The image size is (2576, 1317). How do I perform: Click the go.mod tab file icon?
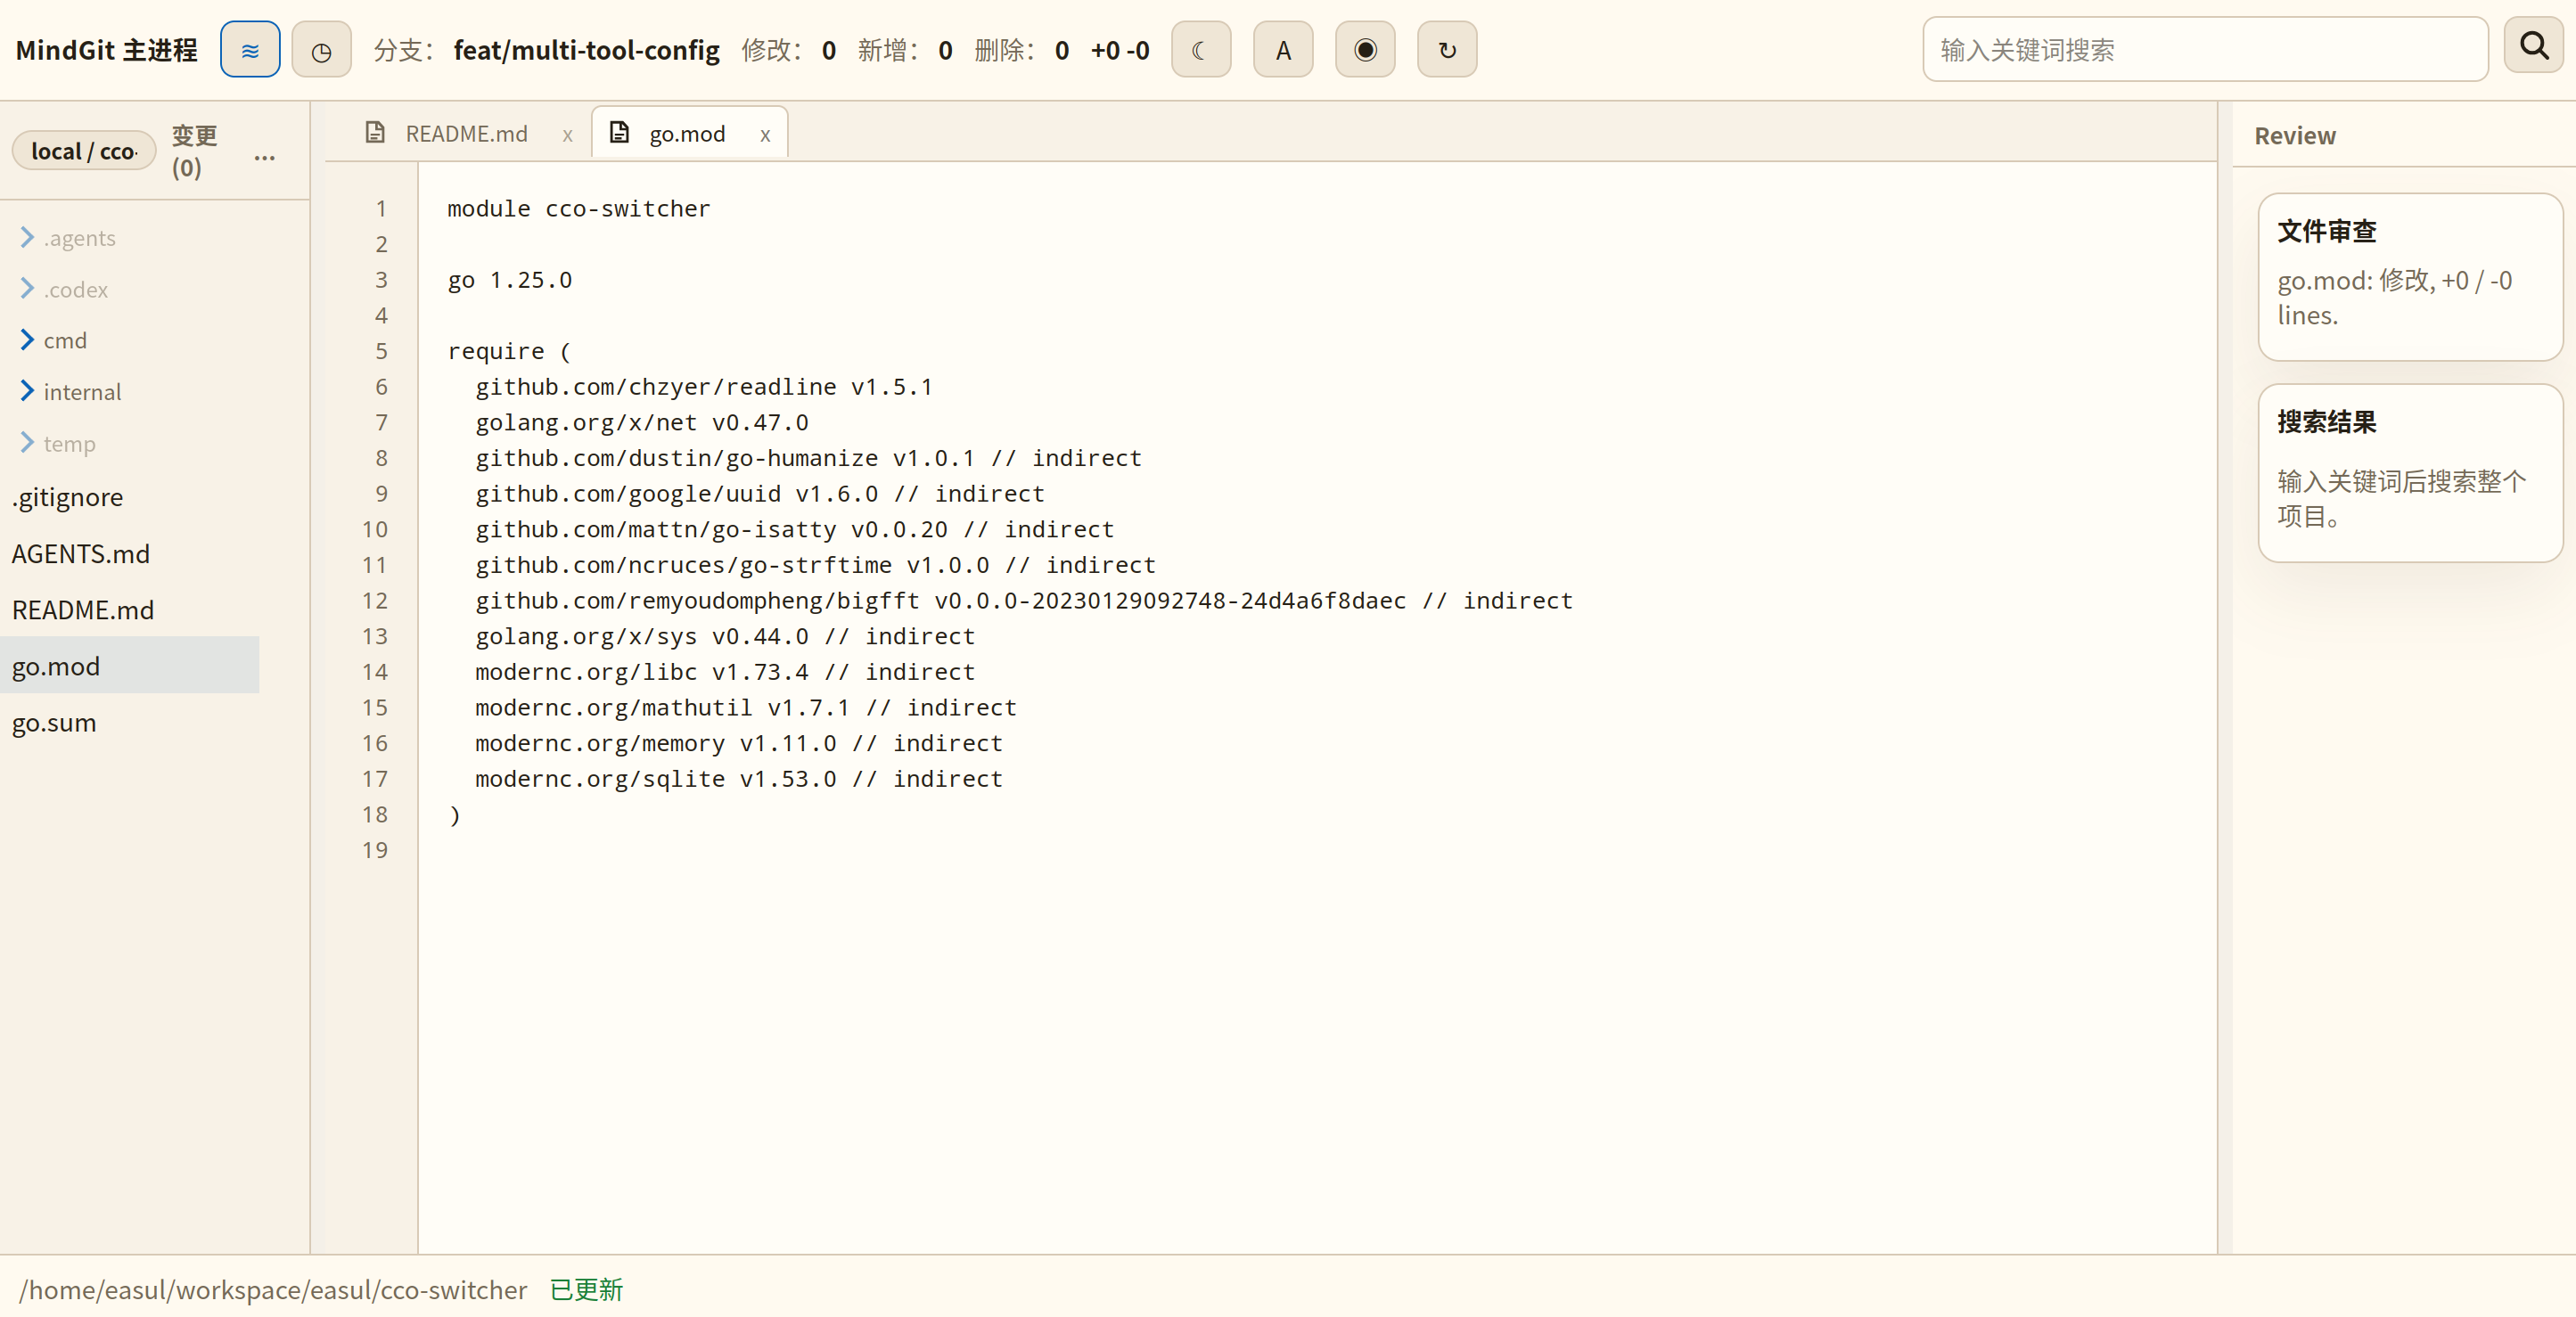tap(619, 132)
